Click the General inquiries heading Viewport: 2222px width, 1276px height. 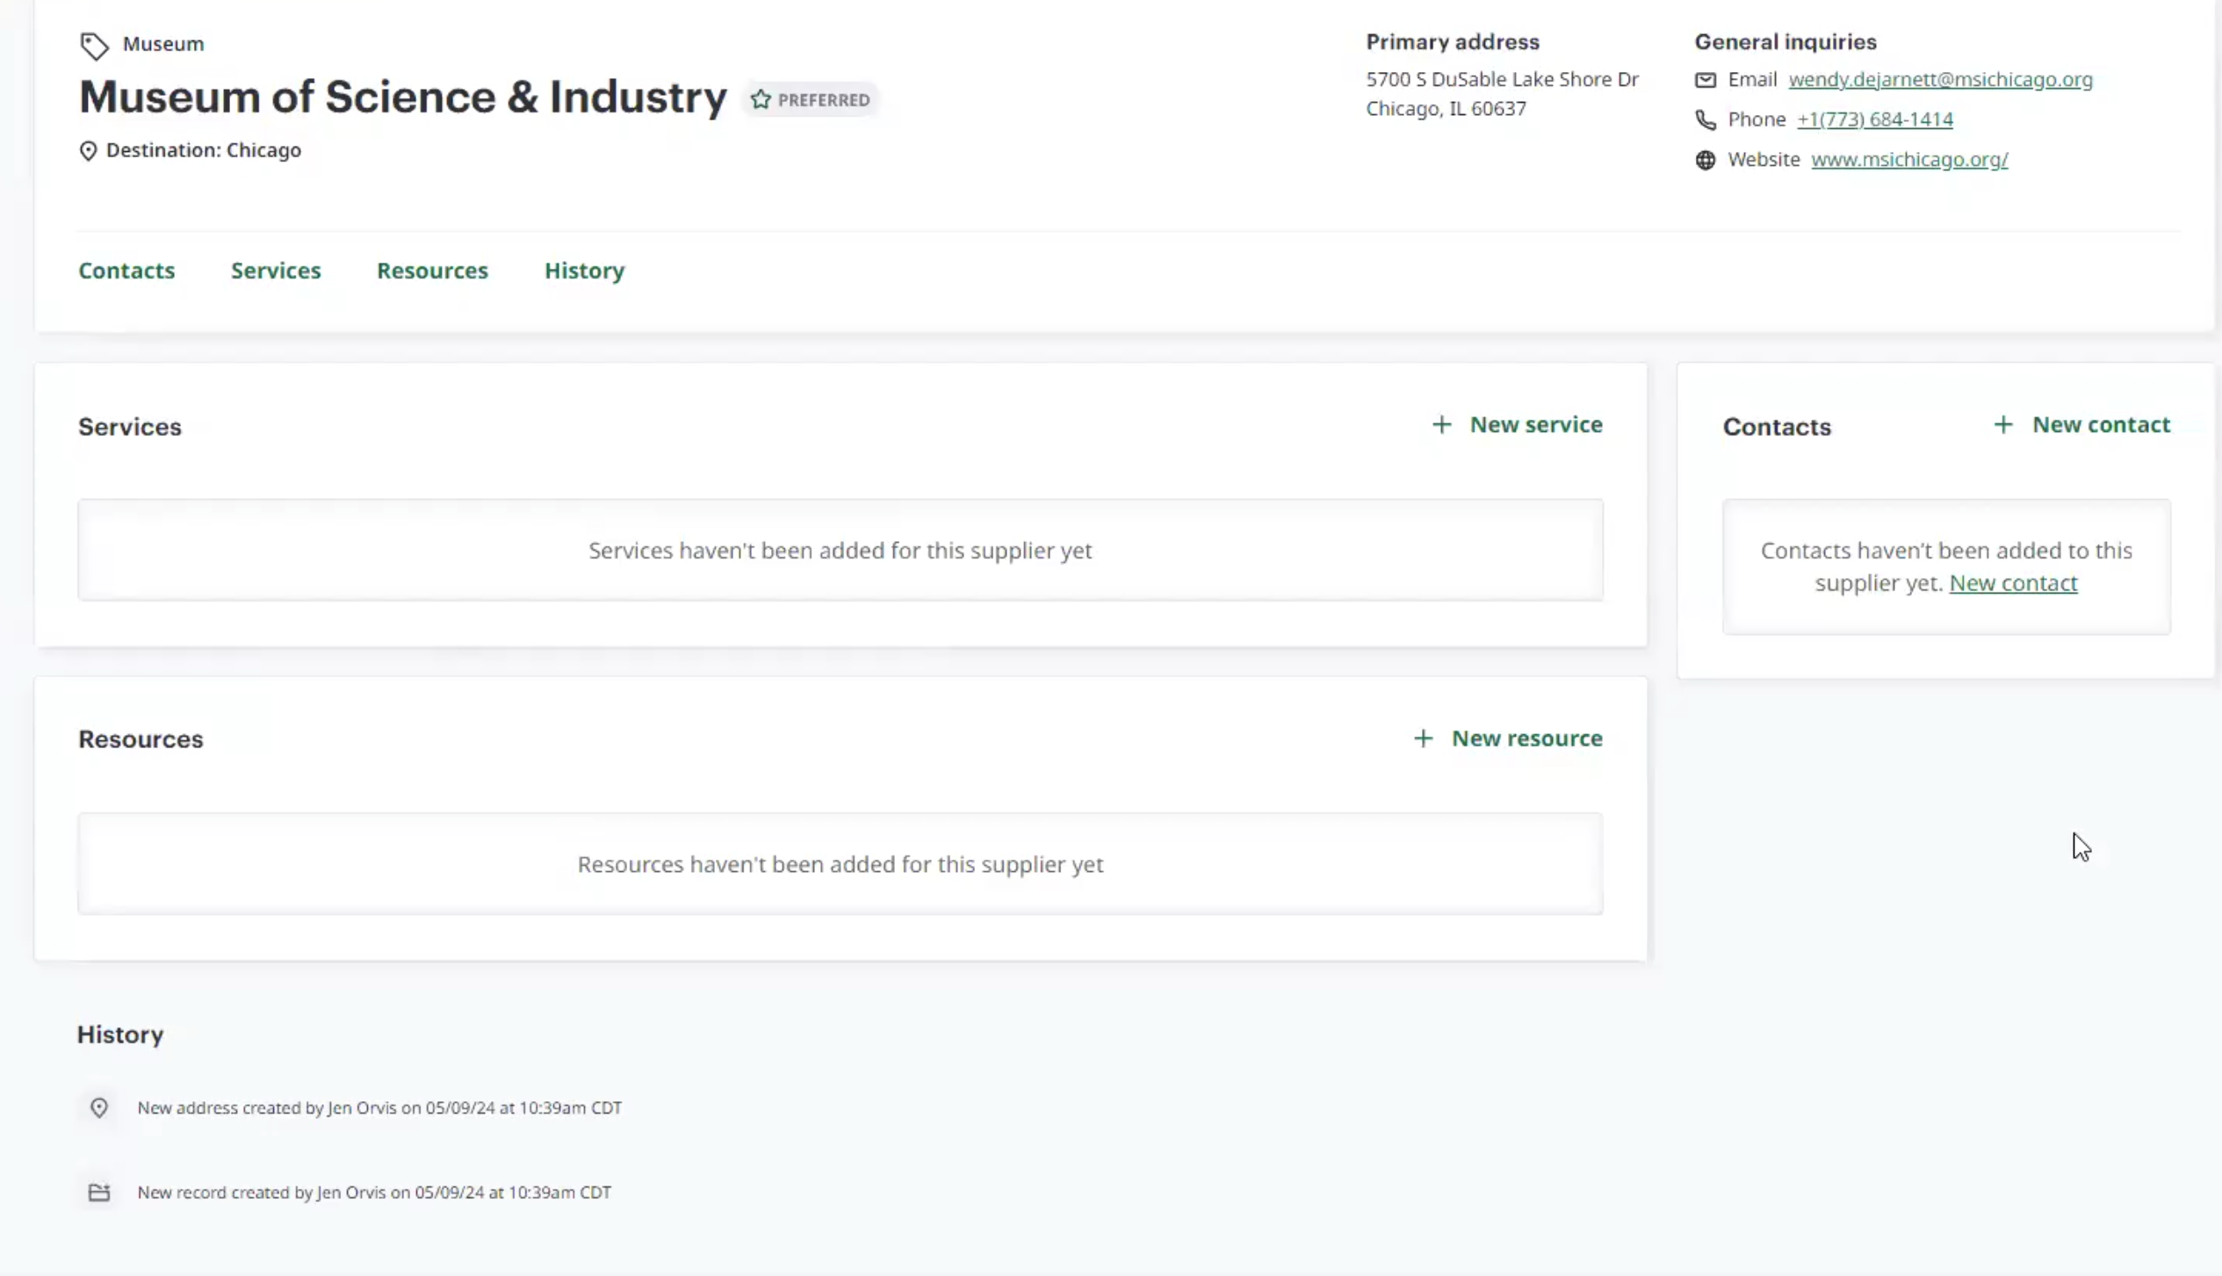(1785, 42)
